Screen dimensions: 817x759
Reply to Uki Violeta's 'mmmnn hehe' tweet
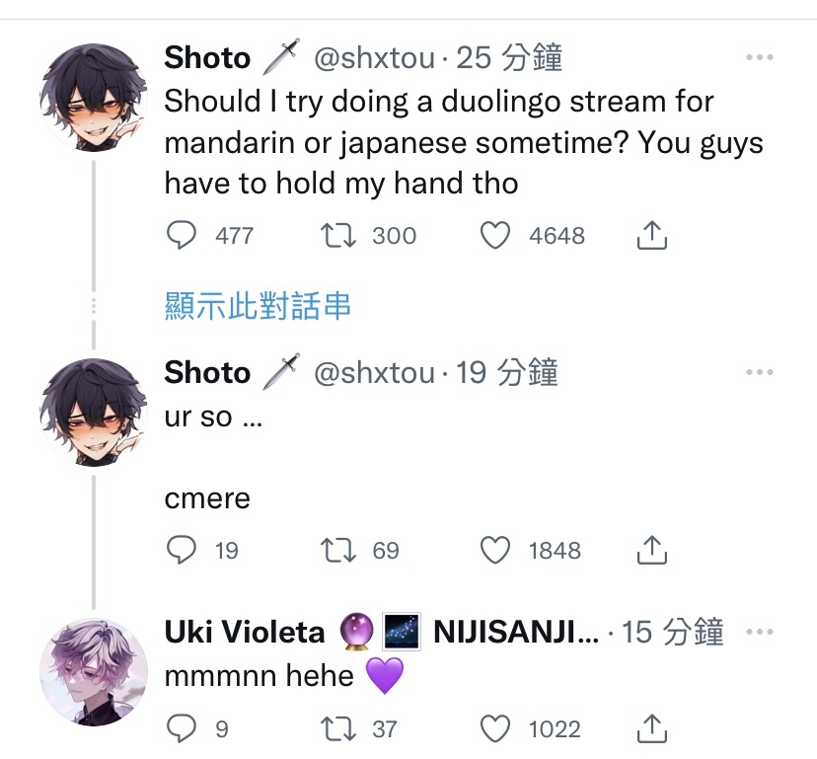[x=182, y=728]
